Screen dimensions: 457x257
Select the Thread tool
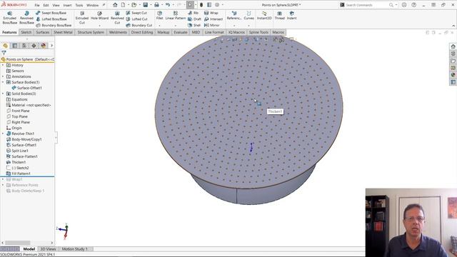pyautogui.click(x=279, y=16)
